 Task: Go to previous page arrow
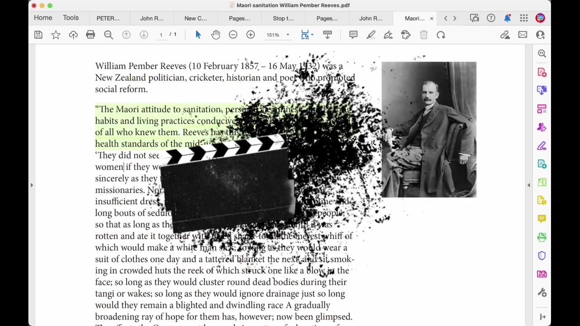pyautogui.click(x=126, y=35)
